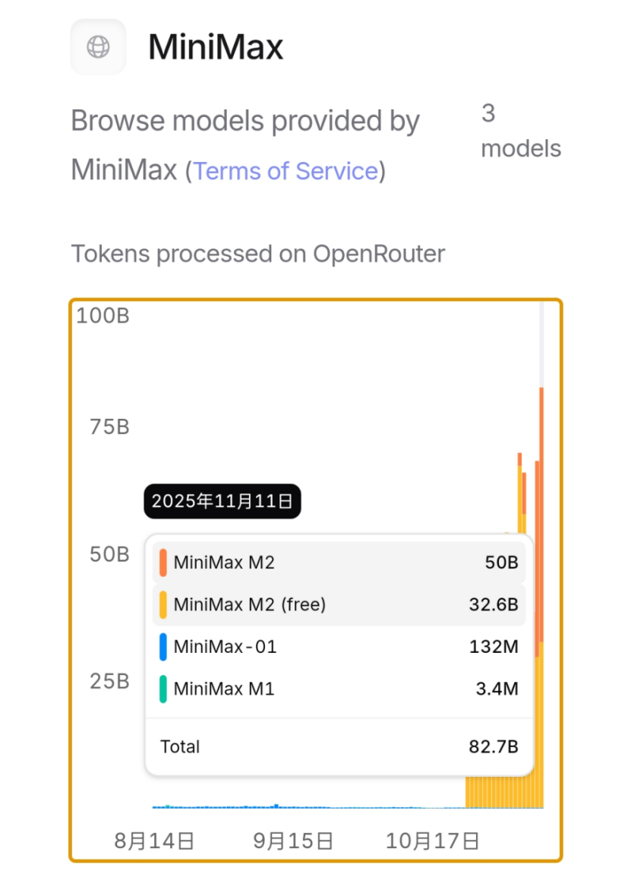
Task: Click the 9月15日 axis label
Action: 293,840
